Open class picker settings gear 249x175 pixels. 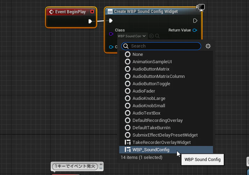[x=208, y=46]
